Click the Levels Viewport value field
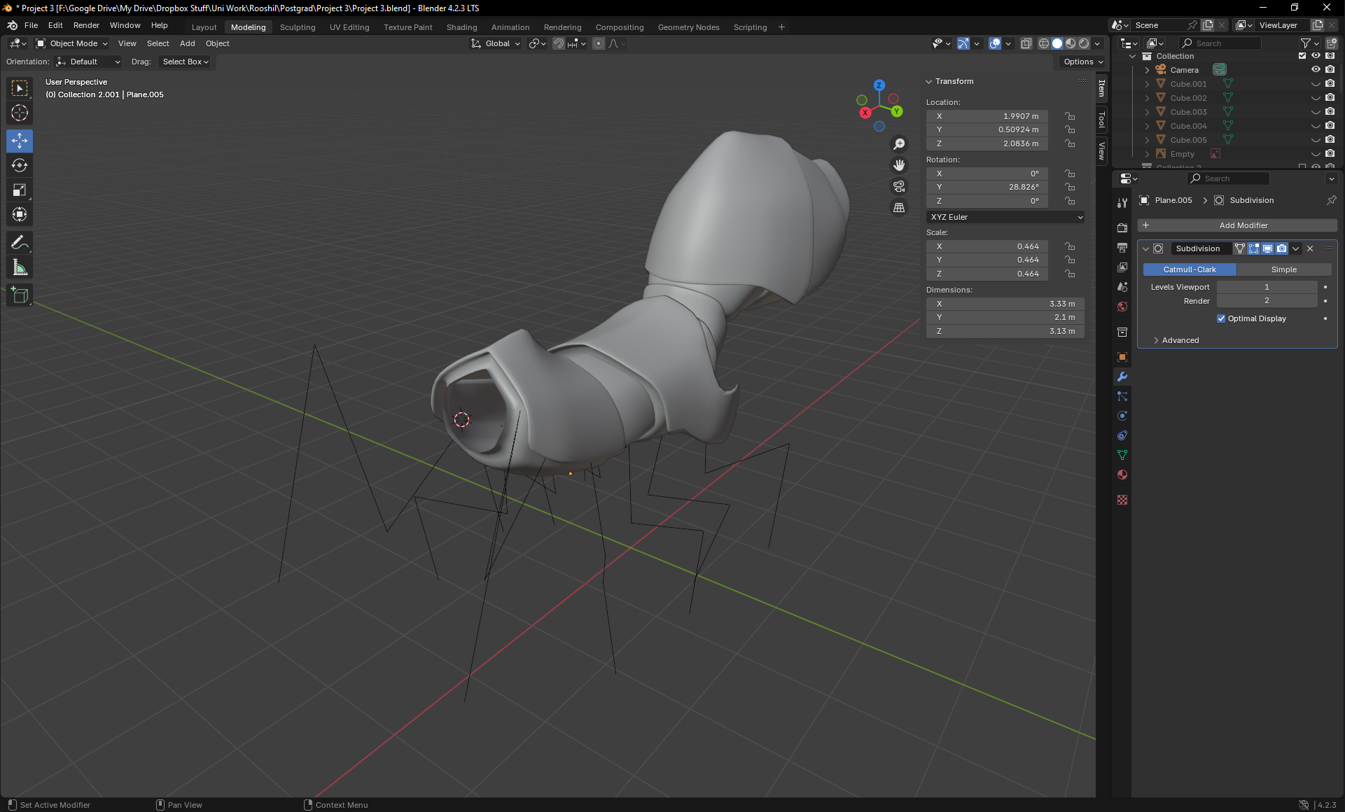 (x=1266, y=287)
